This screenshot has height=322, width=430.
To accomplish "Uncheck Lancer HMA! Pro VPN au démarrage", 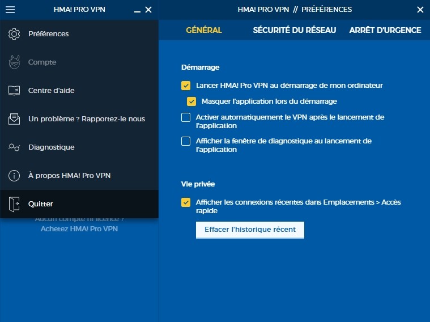I will (x=186, y=86).
